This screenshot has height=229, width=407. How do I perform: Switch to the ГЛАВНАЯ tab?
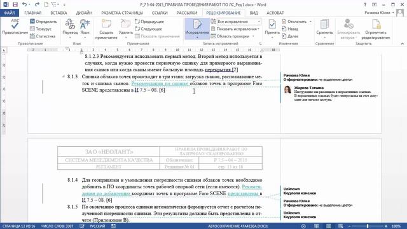point(33,13)
